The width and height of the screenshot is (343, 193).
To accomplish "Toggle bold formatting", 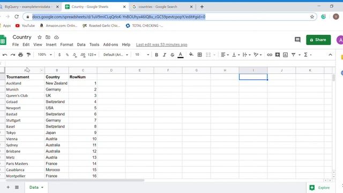I will pyautogui.click(x=156, y=55).
